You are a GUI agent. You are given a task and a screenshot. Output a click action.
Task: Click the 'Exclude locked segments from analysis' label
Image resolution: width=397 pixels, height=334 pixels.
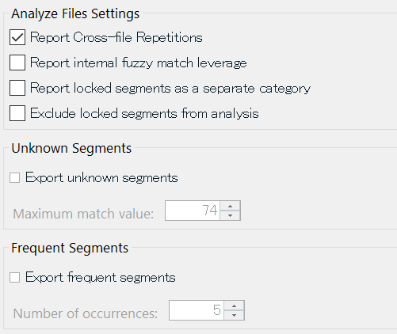click(x=144, y=113)
